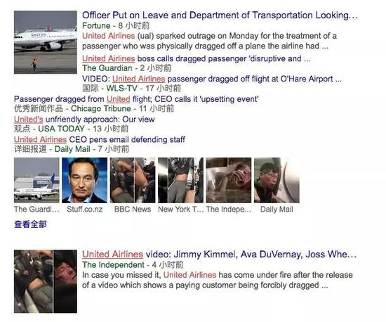Open VIDEO: passenger dragged off flight at O'Hare
The image size is (386, 322).
(212, 79)
